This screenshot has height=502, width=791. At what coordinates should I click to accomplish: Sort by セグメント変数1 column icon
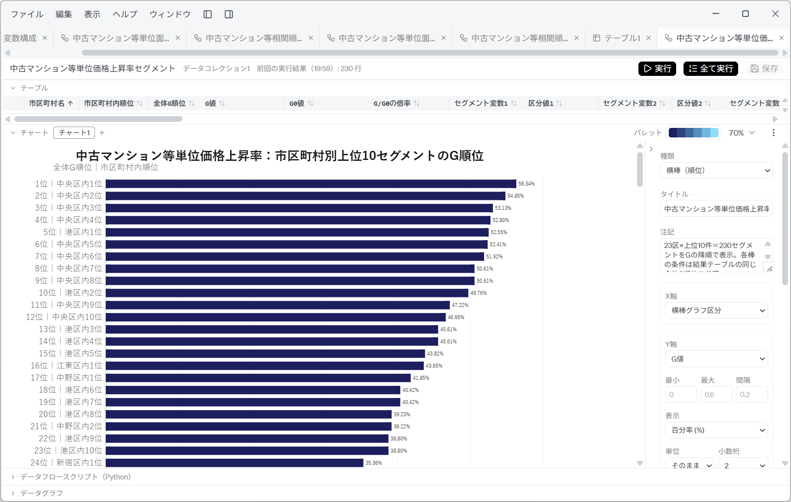coord(514,103)
